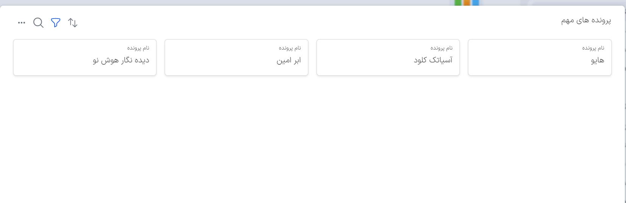Click the dimmed backdrop above the panel

click(227, 2)
